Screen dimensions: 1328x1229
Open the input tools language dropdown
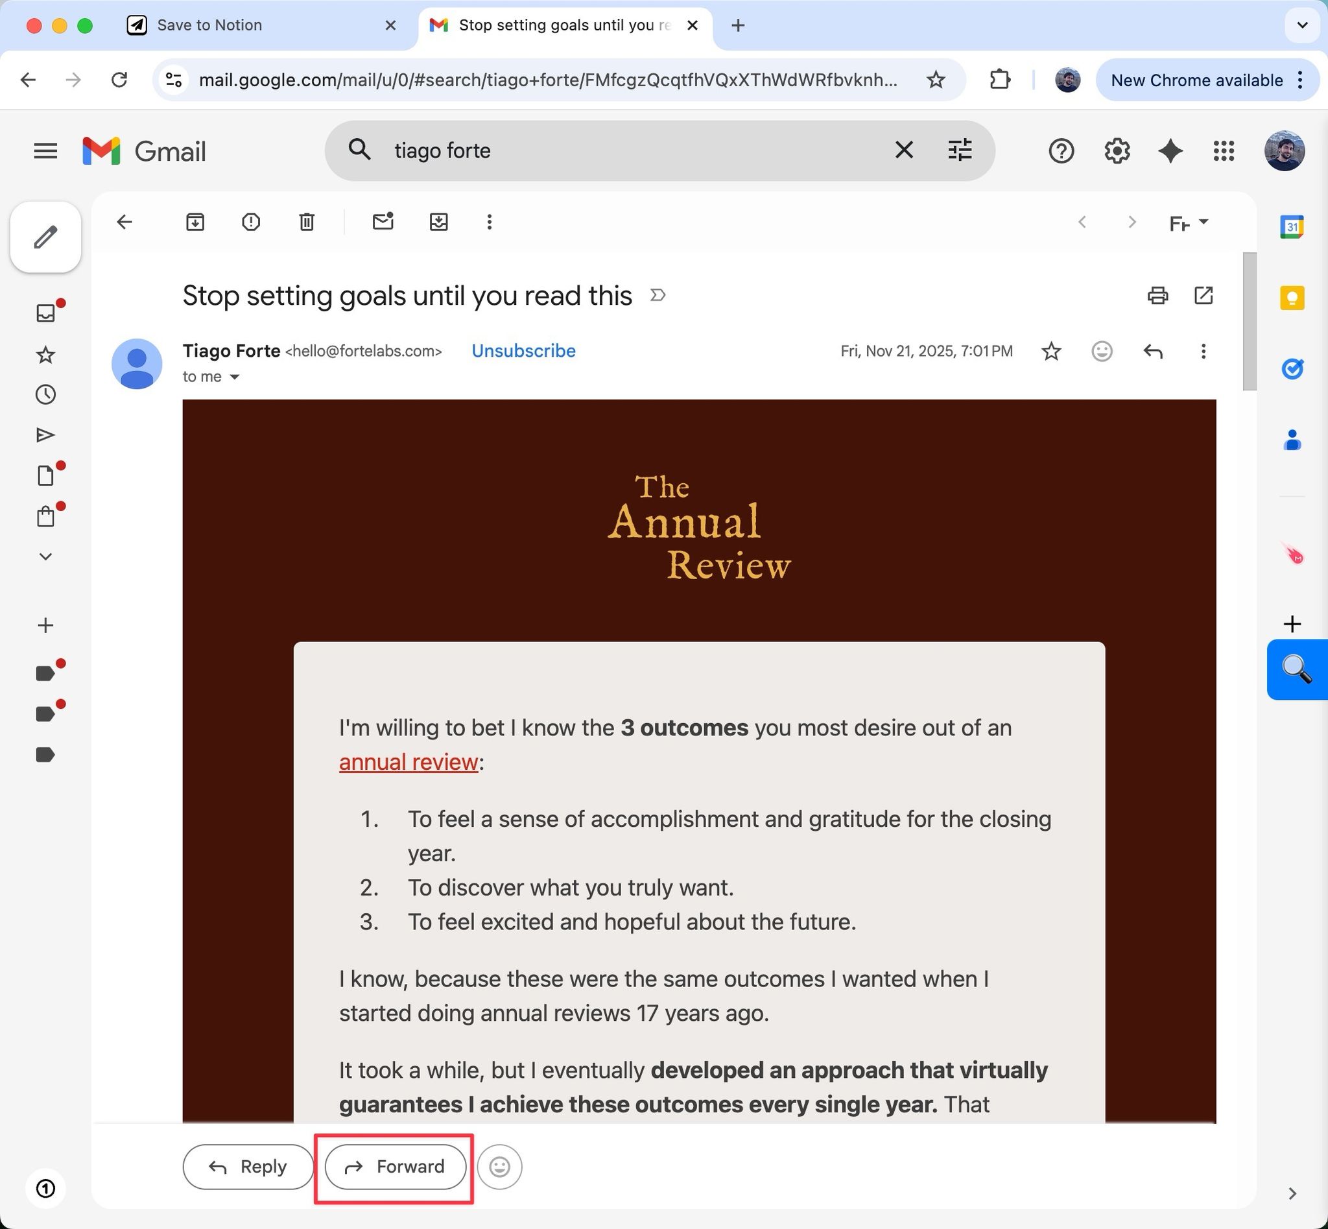tap(1203, 221)
